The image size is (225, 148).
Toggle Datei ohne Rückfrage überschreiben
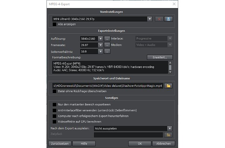click(x=55, y=91)
